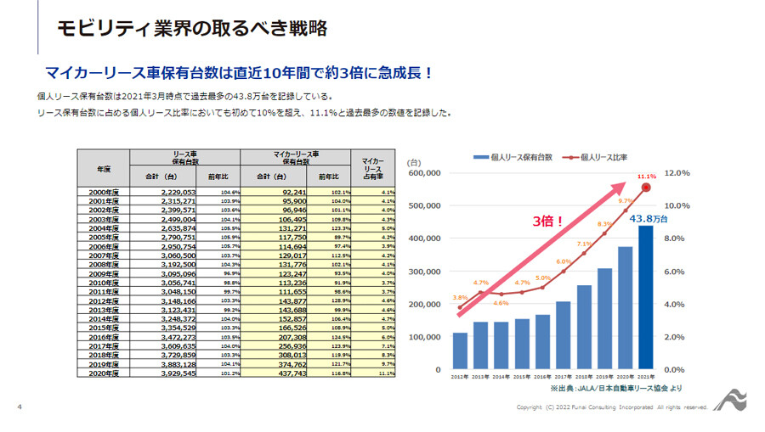The width and height of the screenshot is (765, 432).
Task: Click the table value 106,495
Action: [x=292, y=220]
